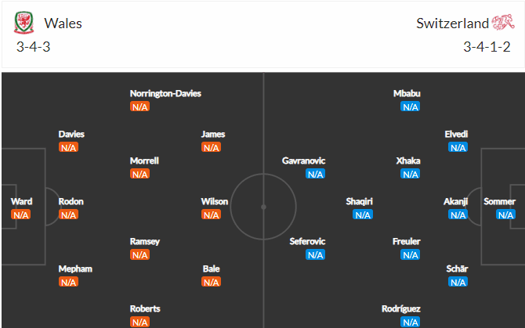Screen dimensions: 525x328
Task: Select player Wilson on the pitch
Action: (x=214, y=202)
